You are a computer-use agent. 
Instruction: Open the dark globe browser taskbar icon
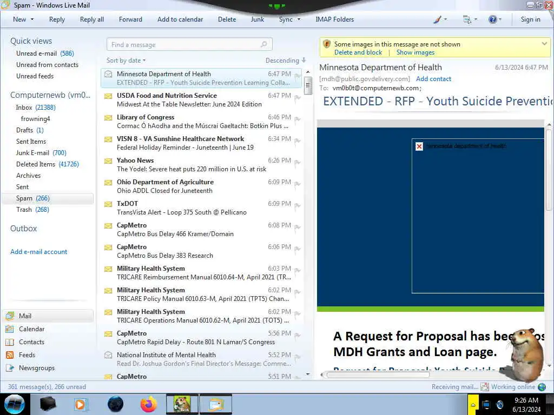click(116, 404)
